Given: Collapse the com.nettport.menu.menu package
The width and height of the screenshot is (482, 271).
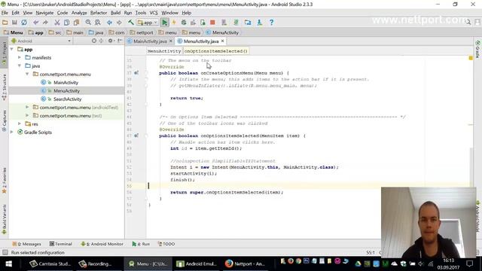Looking at the screenshot, I should point(27,74).
